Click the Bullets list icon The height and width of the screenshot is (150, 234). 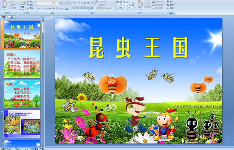pos(75,3)
